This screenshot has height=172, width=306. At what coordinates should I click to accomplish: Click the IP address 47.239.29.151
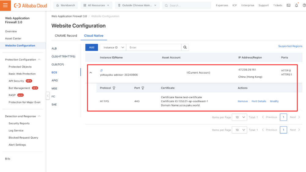(x=247, y=70)
